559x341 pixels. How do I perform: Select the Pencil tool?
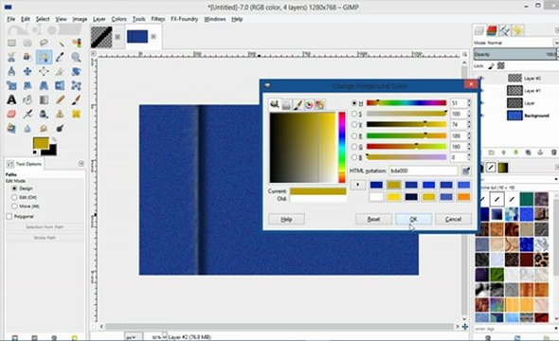coord(60,99)
